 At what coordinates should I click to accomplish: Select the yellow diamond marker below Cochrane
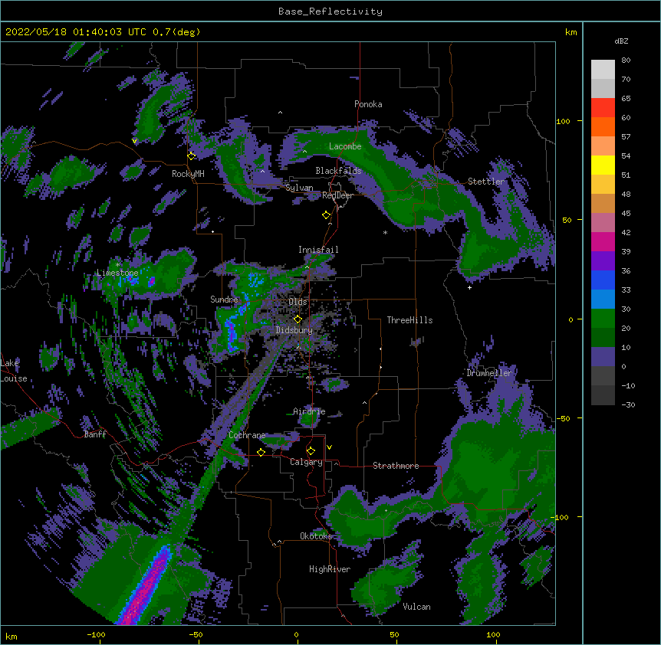[261, 452]
